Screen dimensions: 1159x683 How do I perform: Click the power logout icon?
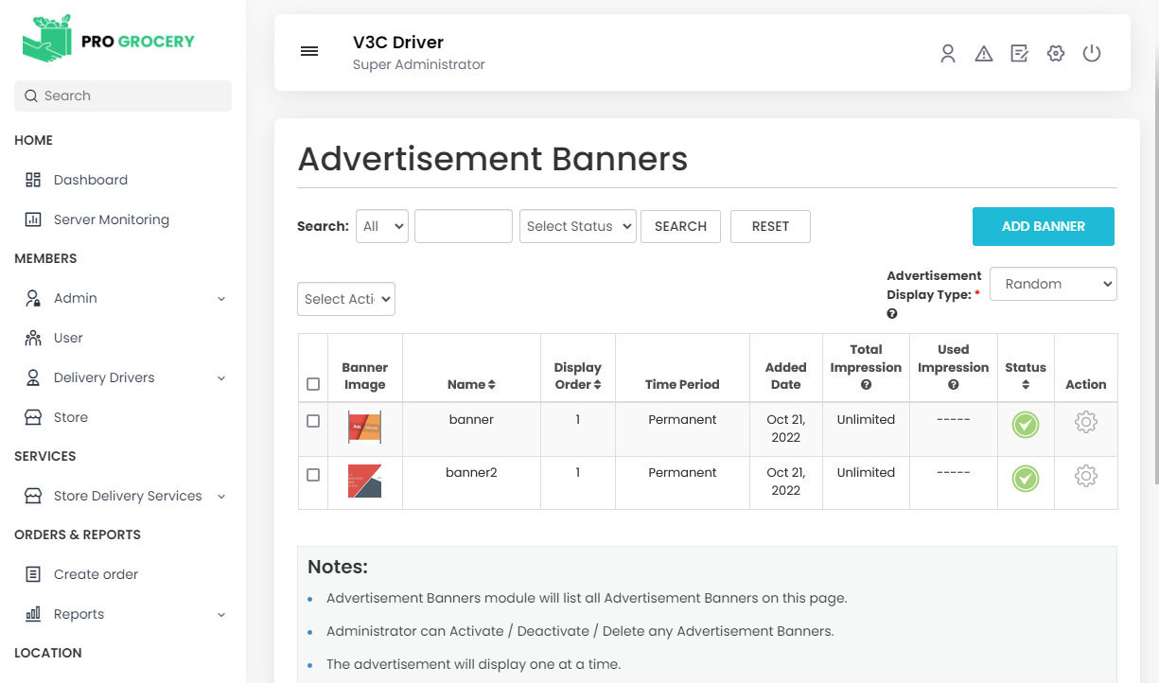click(1092, 54)
